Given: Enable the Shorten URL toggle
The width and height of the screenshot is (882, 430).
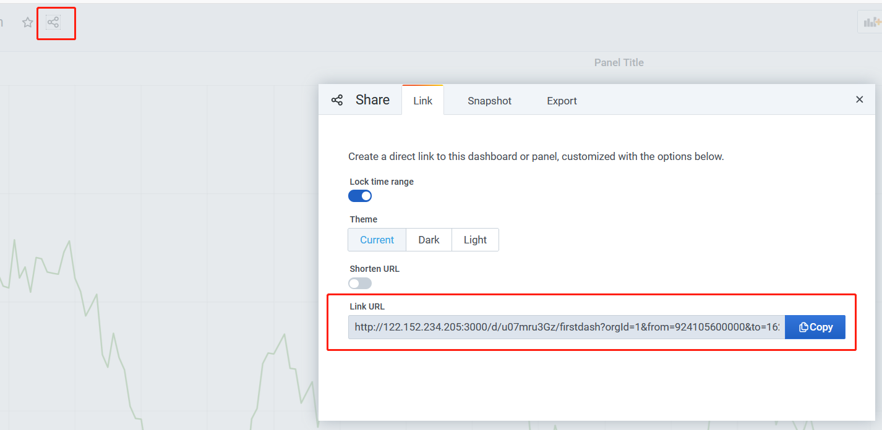Looking at the screenshot, I should (x=360, y=282).
